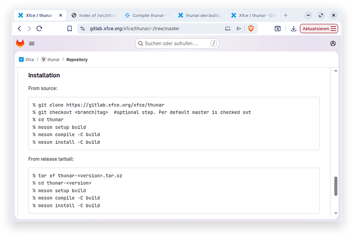
Task: Go back with the browser back arrow
Action: [19, 29]
